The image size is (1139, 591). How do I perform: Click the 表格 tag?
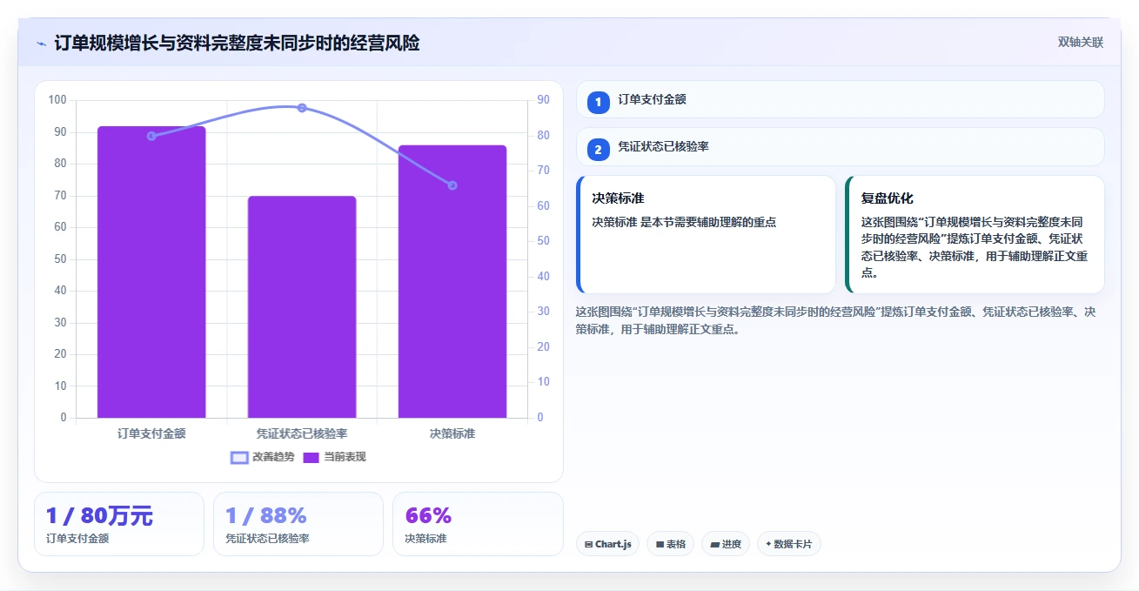[670, 544]
